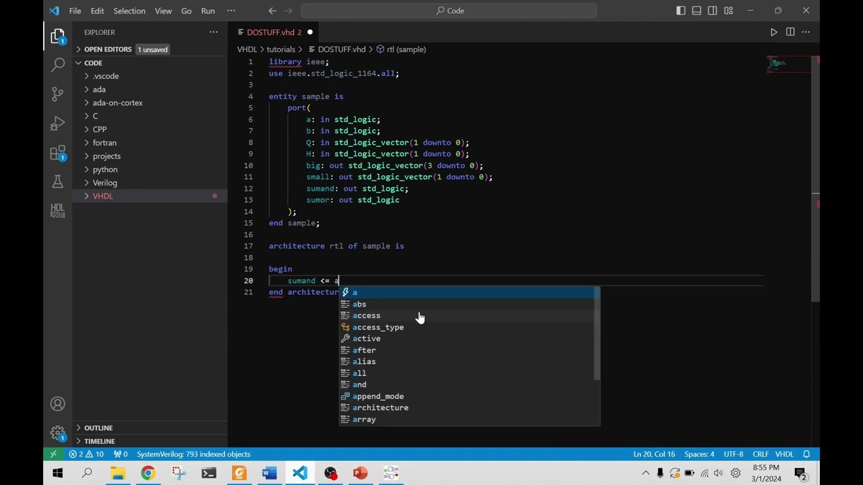
Task: Open the Edit menu
Action: (97, 11)
